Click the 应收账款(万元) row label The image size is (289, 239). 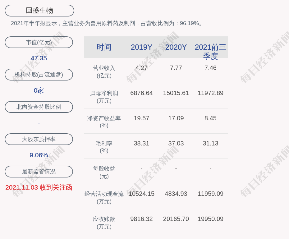[104, 223]
